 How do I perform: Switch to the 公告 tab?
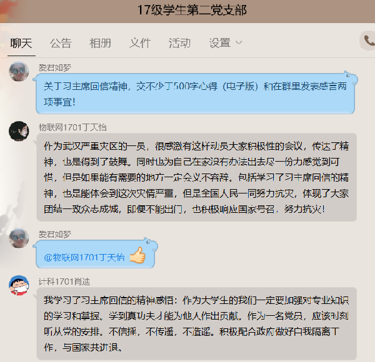(61, 43)
